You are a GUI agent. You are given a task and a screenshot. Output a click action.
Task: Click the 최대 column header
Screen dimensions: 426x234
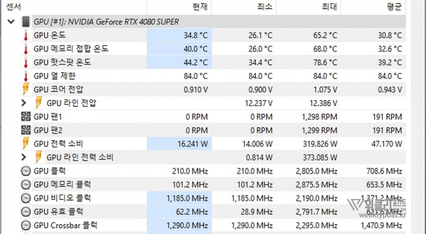pos(330,7)
